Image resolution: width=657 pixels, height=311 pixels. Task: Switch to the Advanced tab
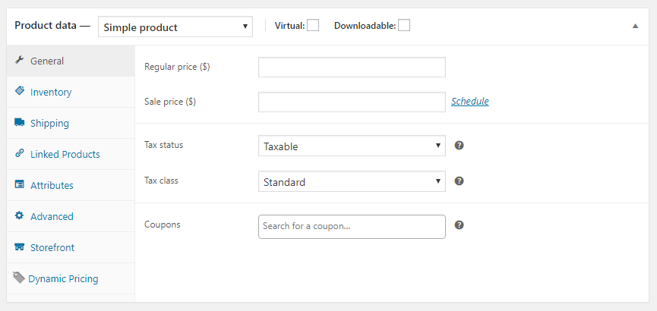[71, 216]
